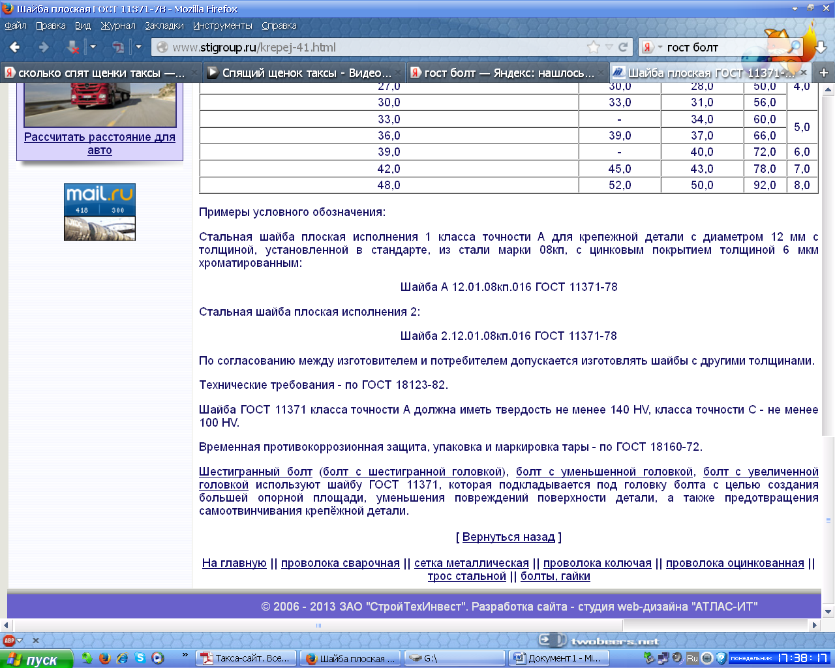Open 'проволока оцинкованная' footer link
This screenshot has height=668, width=835.
pos(735,563)
